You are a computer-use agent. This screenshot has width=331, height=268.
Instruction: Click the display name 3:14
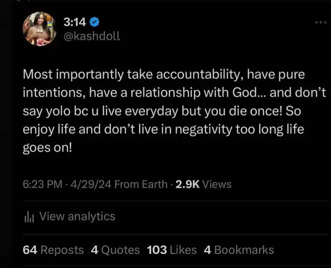[74, 22]
